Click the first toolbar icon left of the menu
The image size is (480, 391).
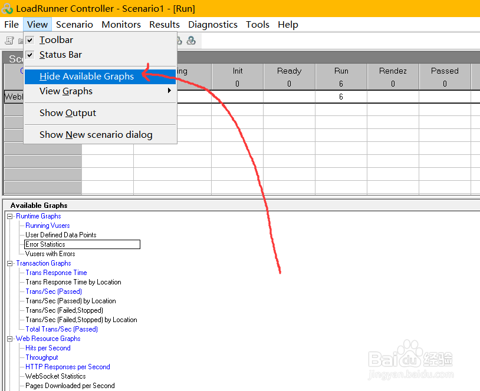tap(9, 41)
